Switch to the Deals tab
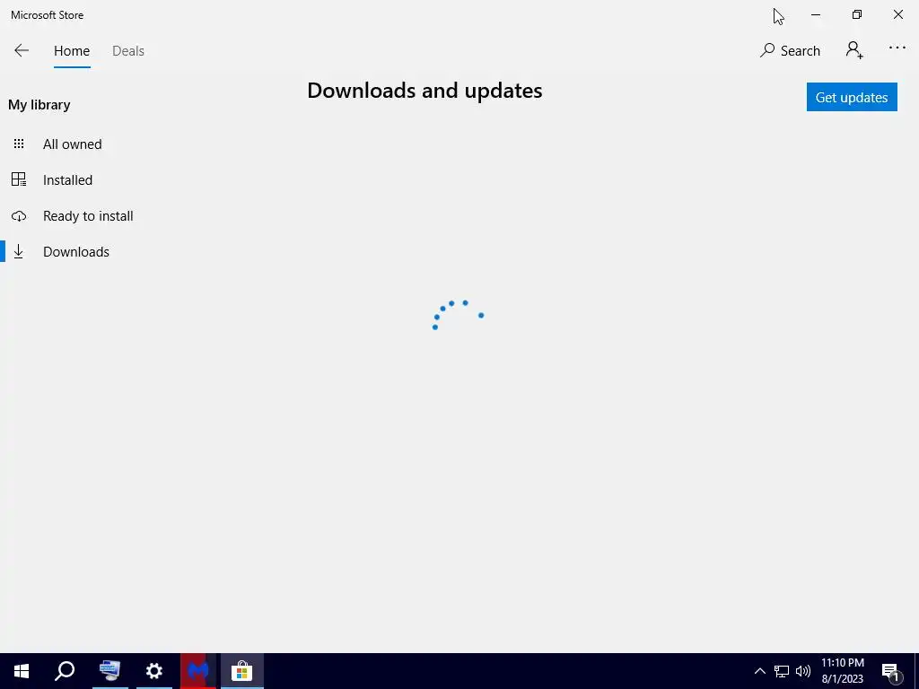Viewport: 919px width, 689px height. click(127, 51)
